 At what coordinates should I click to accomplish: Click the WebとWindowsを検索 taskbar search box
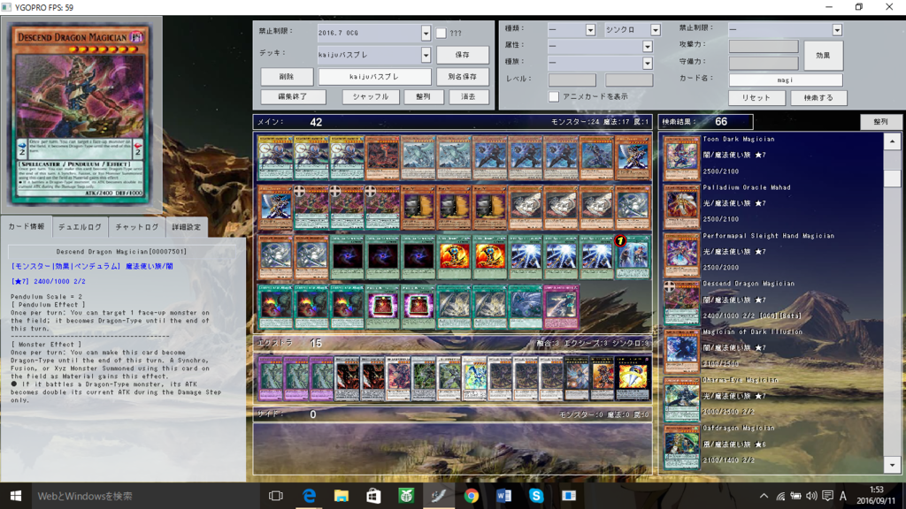coord(144,496)
